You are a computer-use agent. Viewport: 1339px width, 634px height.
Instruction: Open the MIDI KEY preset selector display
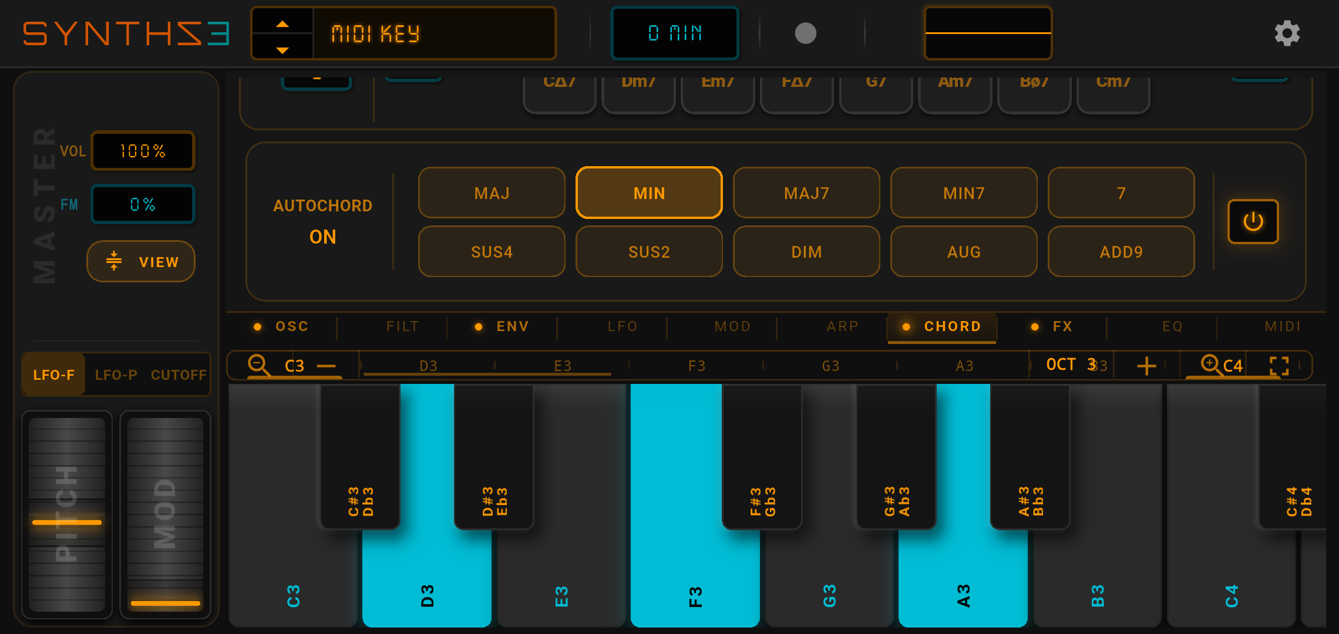[435, 33]
